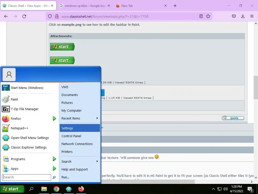Reload the current page
The height and width of the screenshot is (194, 258).
point(24,16)
